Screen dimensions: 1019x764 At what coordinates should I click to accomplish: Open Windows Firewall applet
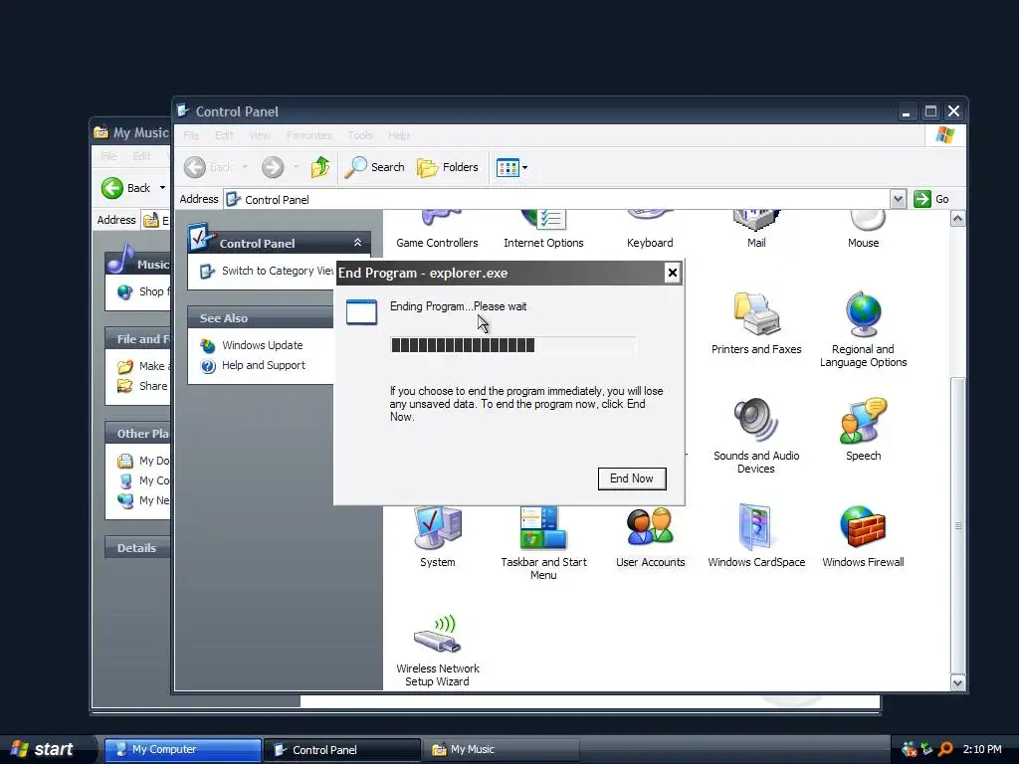(863, 538)
